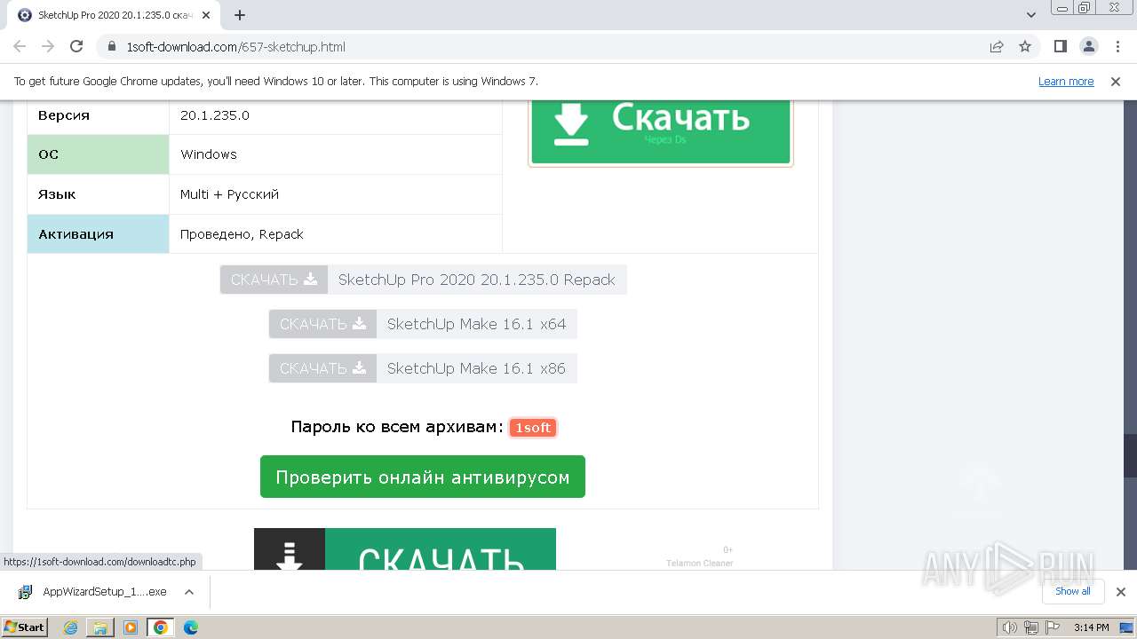Click the browser forward arrow
The width and height of the screenshot is (1137, 639).
pyautogui.click(x=48, y=47)
